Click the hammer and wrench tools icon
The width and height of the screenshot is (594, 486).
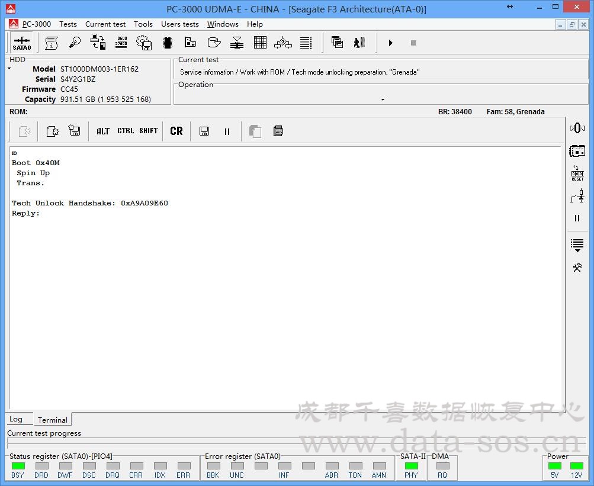tap(577, 268)
